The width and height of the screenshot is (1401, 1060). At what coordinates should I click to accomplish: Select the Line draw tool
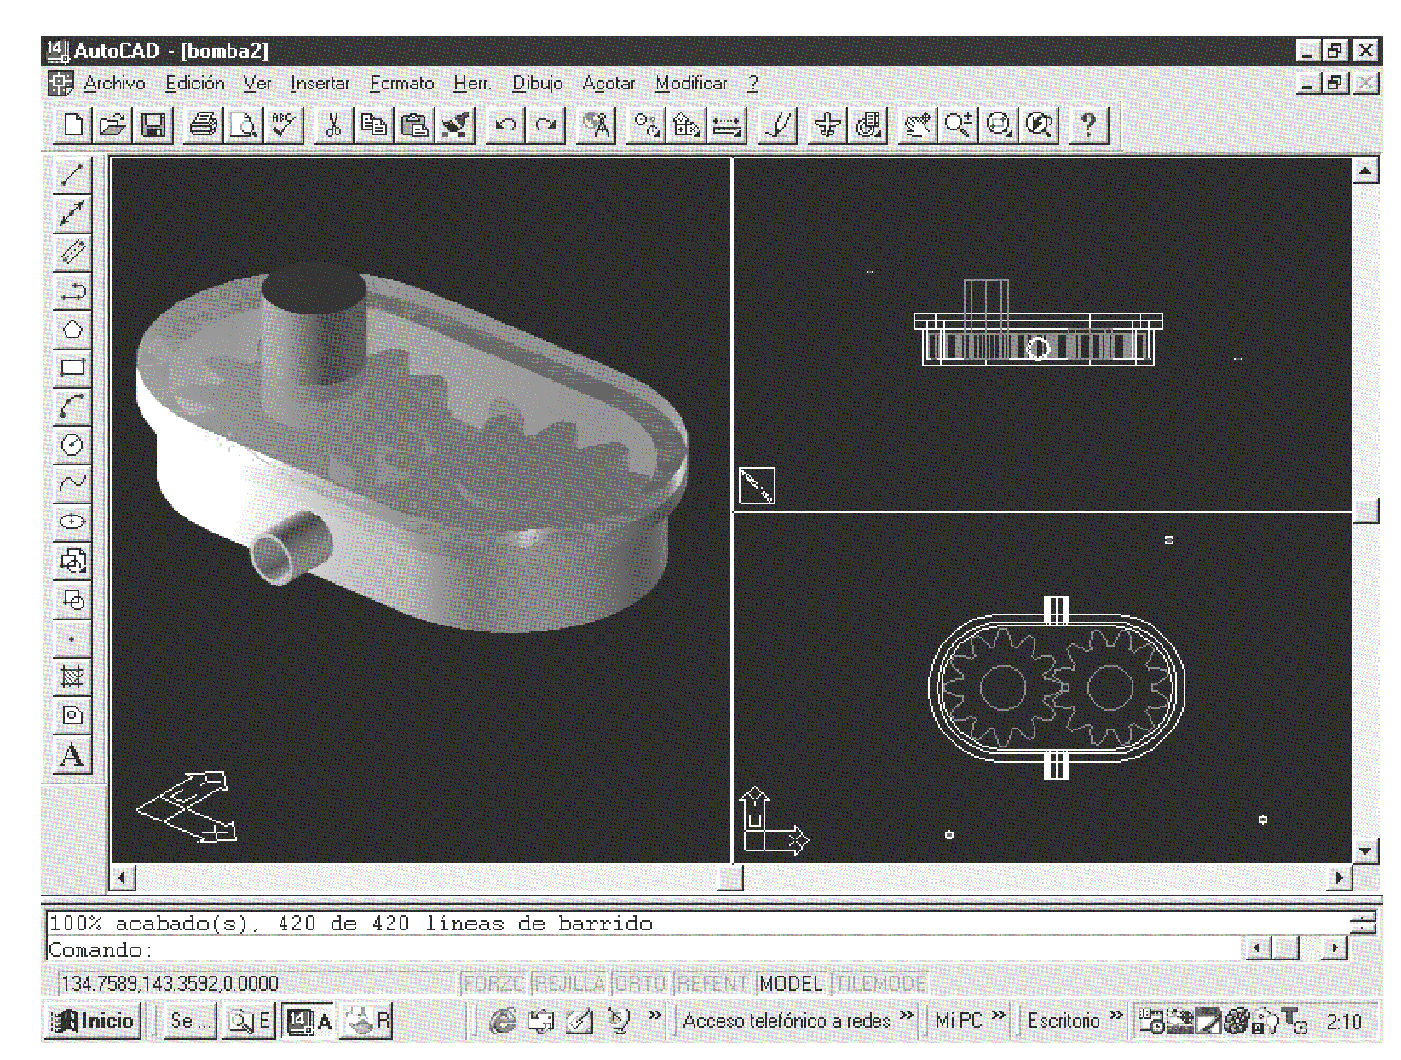coord(72,175)
